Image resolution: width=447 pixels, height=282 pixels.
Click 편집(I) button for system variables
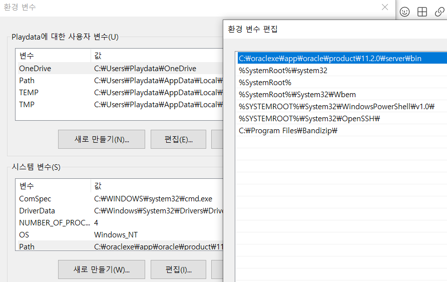point(178,269)
